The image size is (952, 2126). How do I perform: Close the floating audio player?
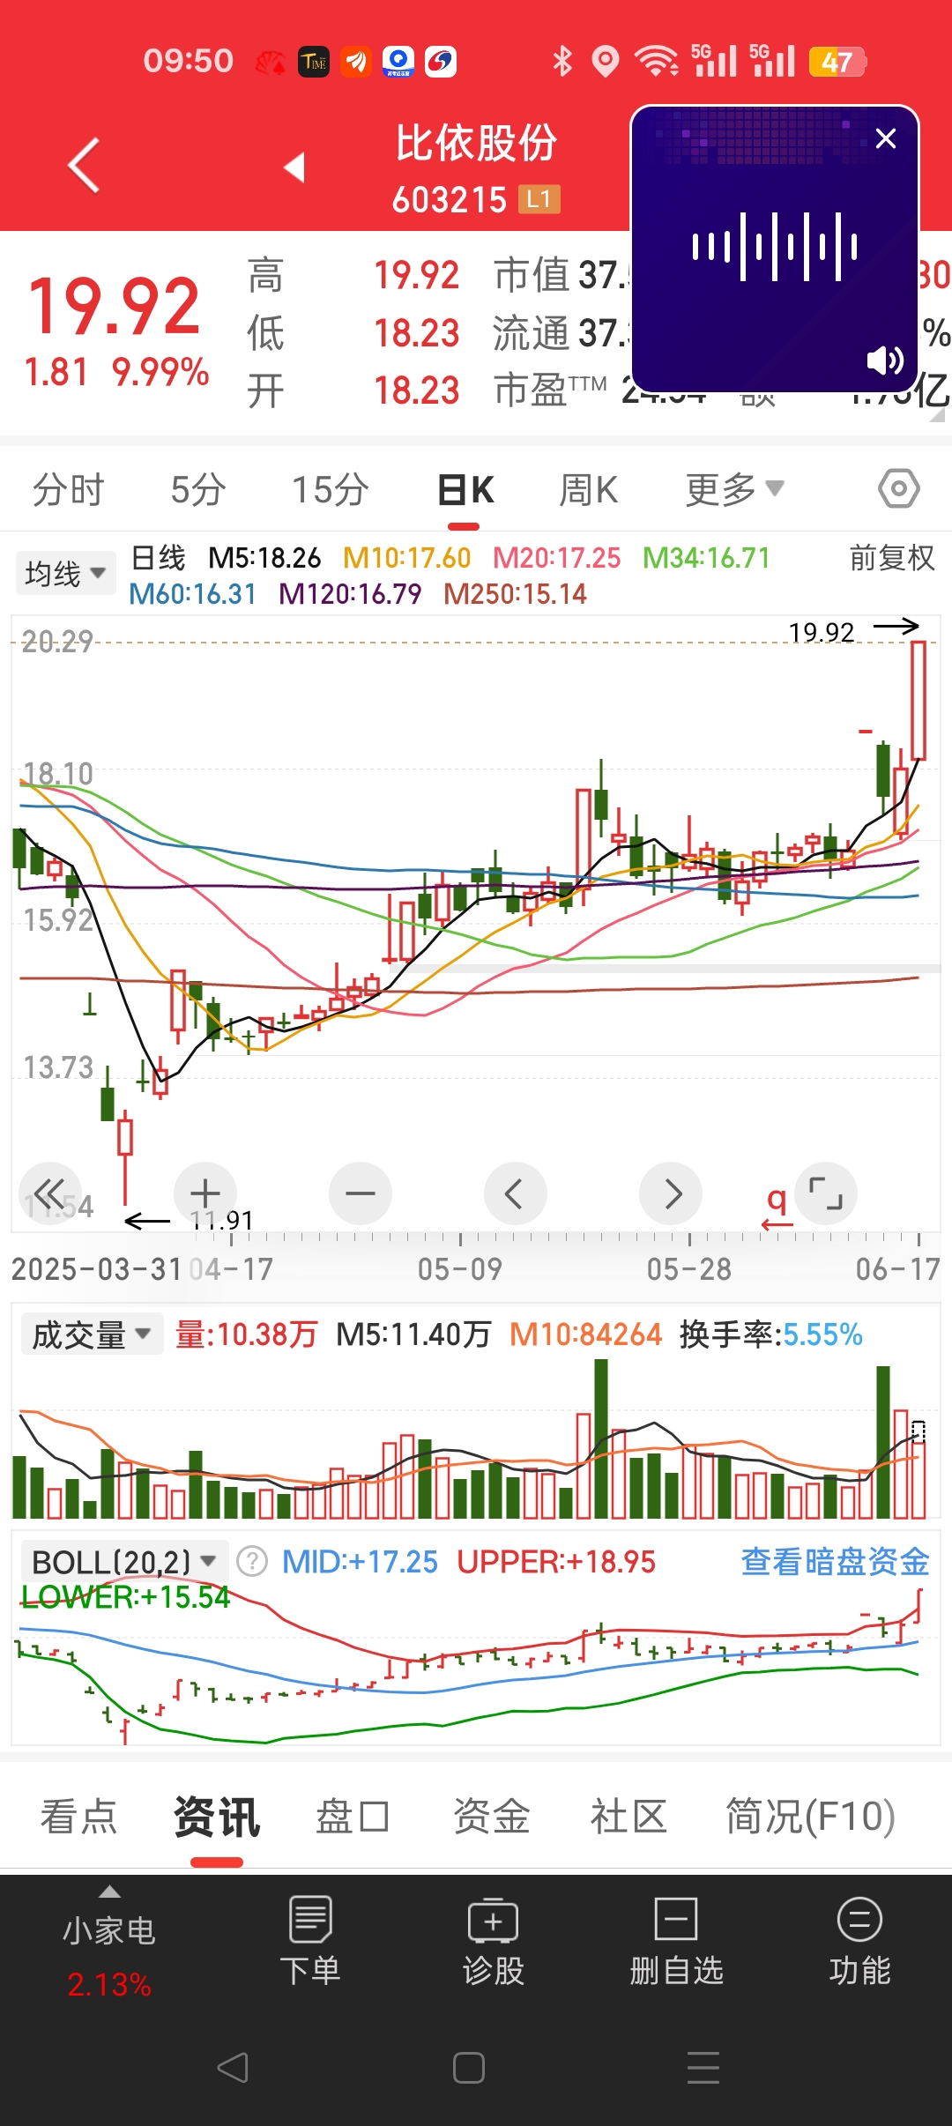(886, 138)
